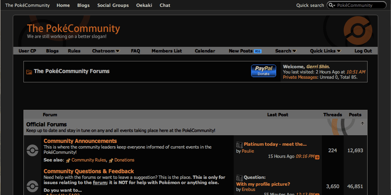Viewport: 391px width, 195px height.
Task: Click the post icon next to Platinum today thread
Action: coord(239,145)
